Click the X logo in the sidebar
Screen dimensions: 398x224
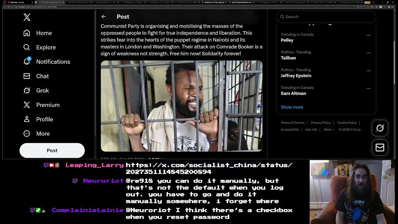coord(27,17)
